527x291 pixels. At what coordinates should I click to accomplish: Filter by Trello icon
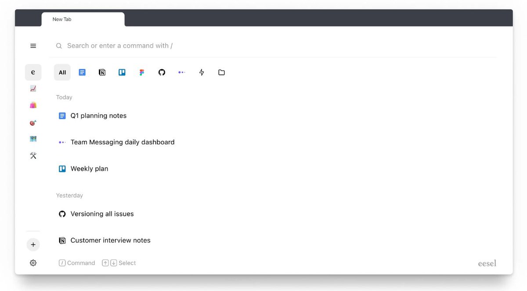point(122,72)
